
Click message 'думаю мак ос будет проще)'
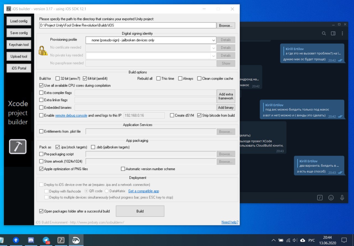tap(304, 59)
